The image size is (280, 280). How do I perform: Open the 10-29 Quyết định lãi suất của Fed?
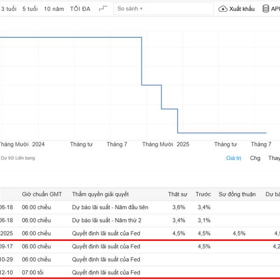(106, 259)
